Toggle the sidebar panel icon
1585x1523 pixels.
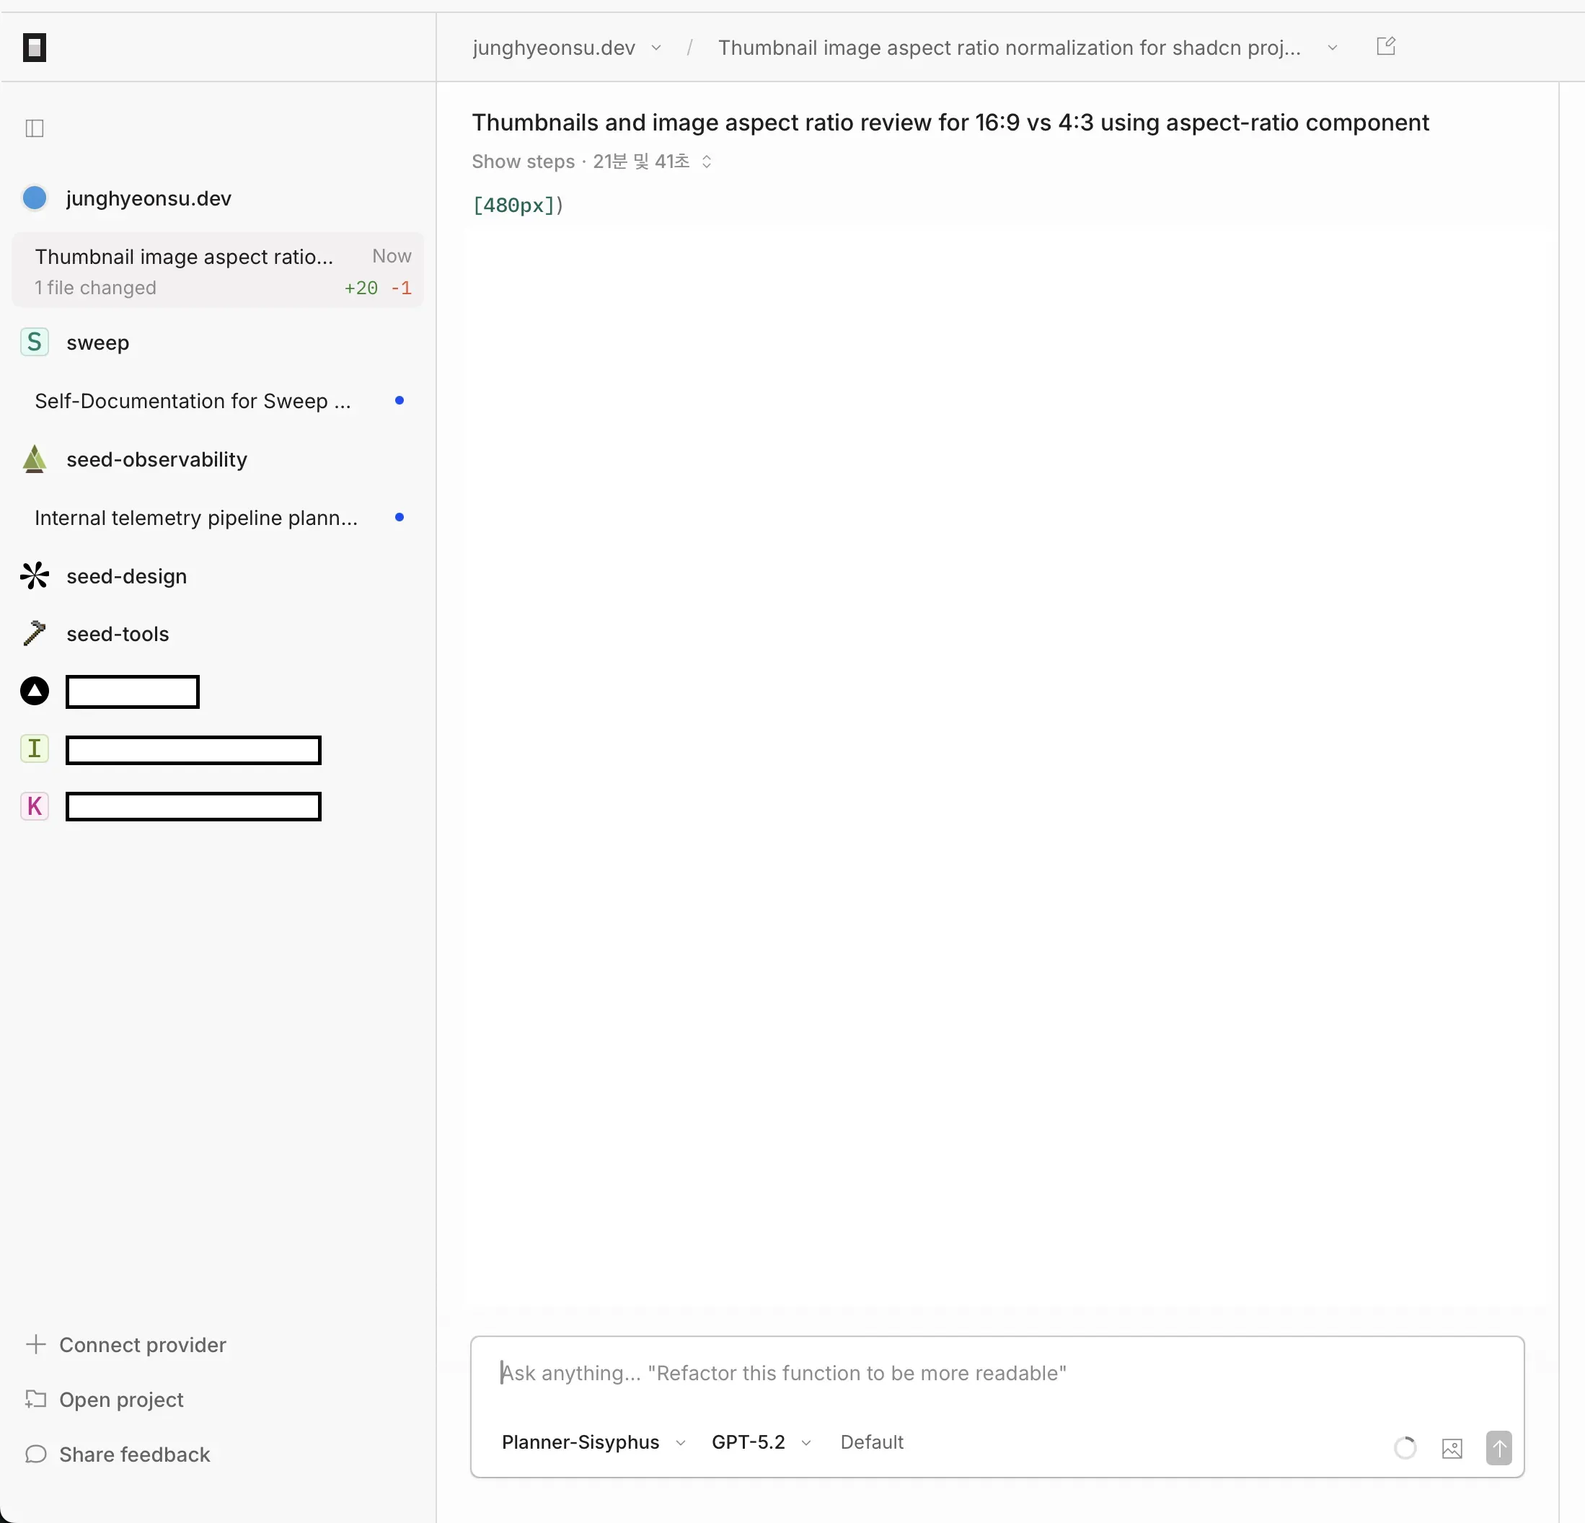point(35,128)
